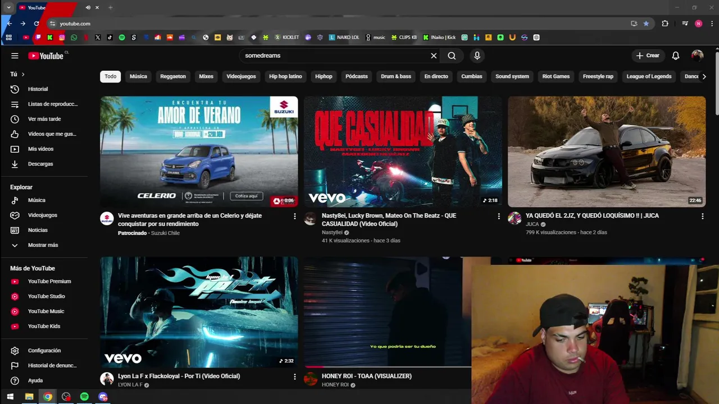This screenshot has height=404, width=719.
Task: Open the Suzuki Celerio ad thumbnail
Action: 199,151
